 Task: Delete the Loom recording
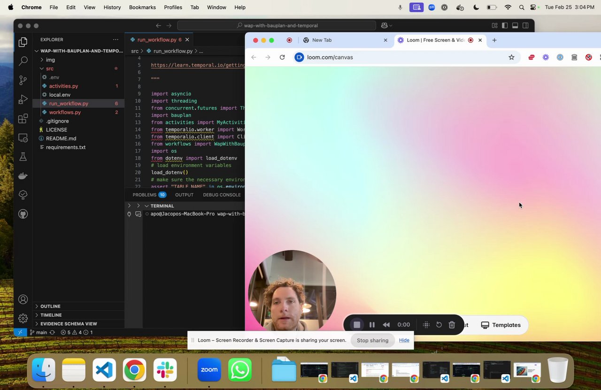452,325
